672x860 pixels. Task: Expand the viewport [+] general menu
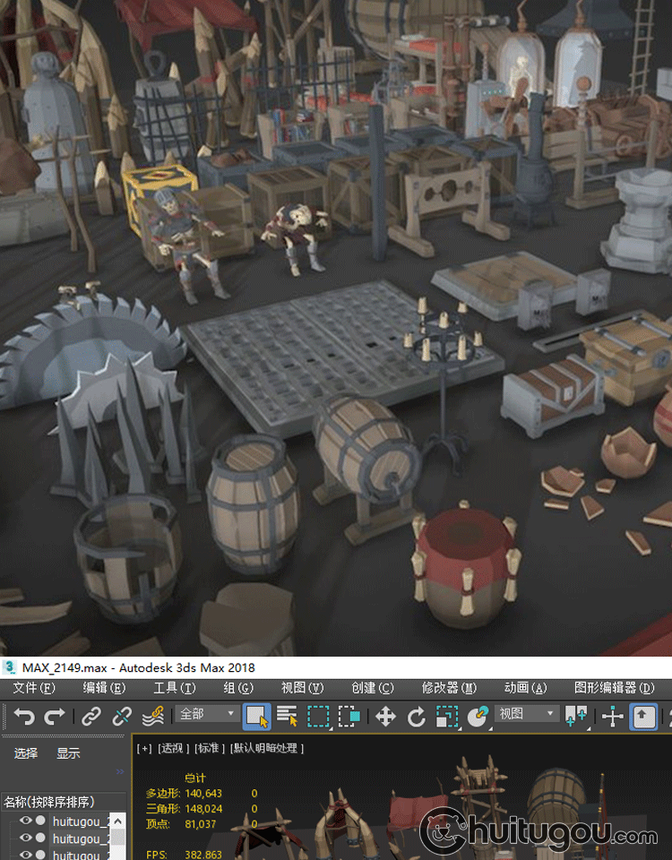click(x=143, y=748)
